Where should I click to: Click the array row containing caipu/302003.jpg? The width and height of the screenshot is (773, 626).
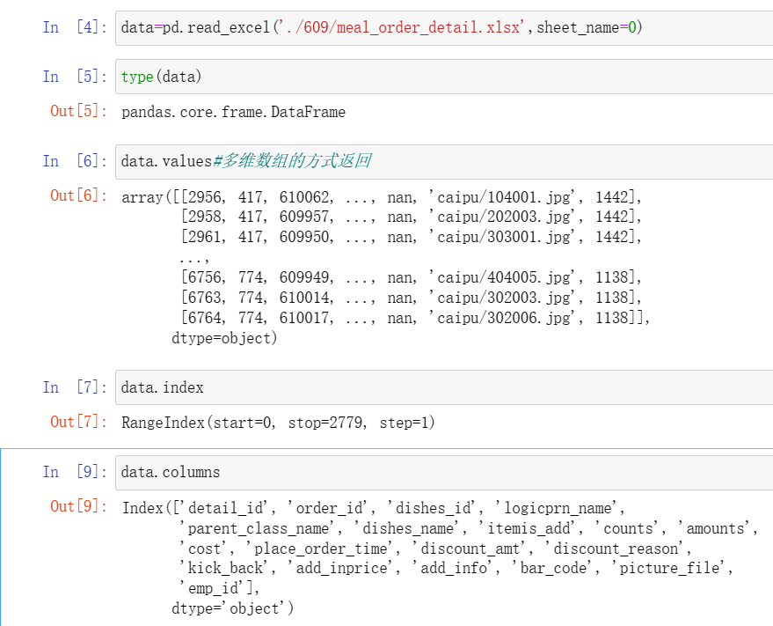(x=412, y=298)
